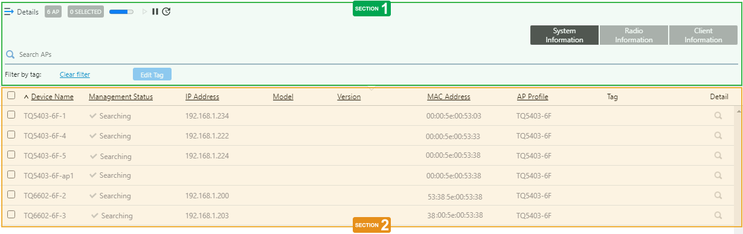Sort by Model column
Viewport: 743px width, 234px height.
pos(283,97)
